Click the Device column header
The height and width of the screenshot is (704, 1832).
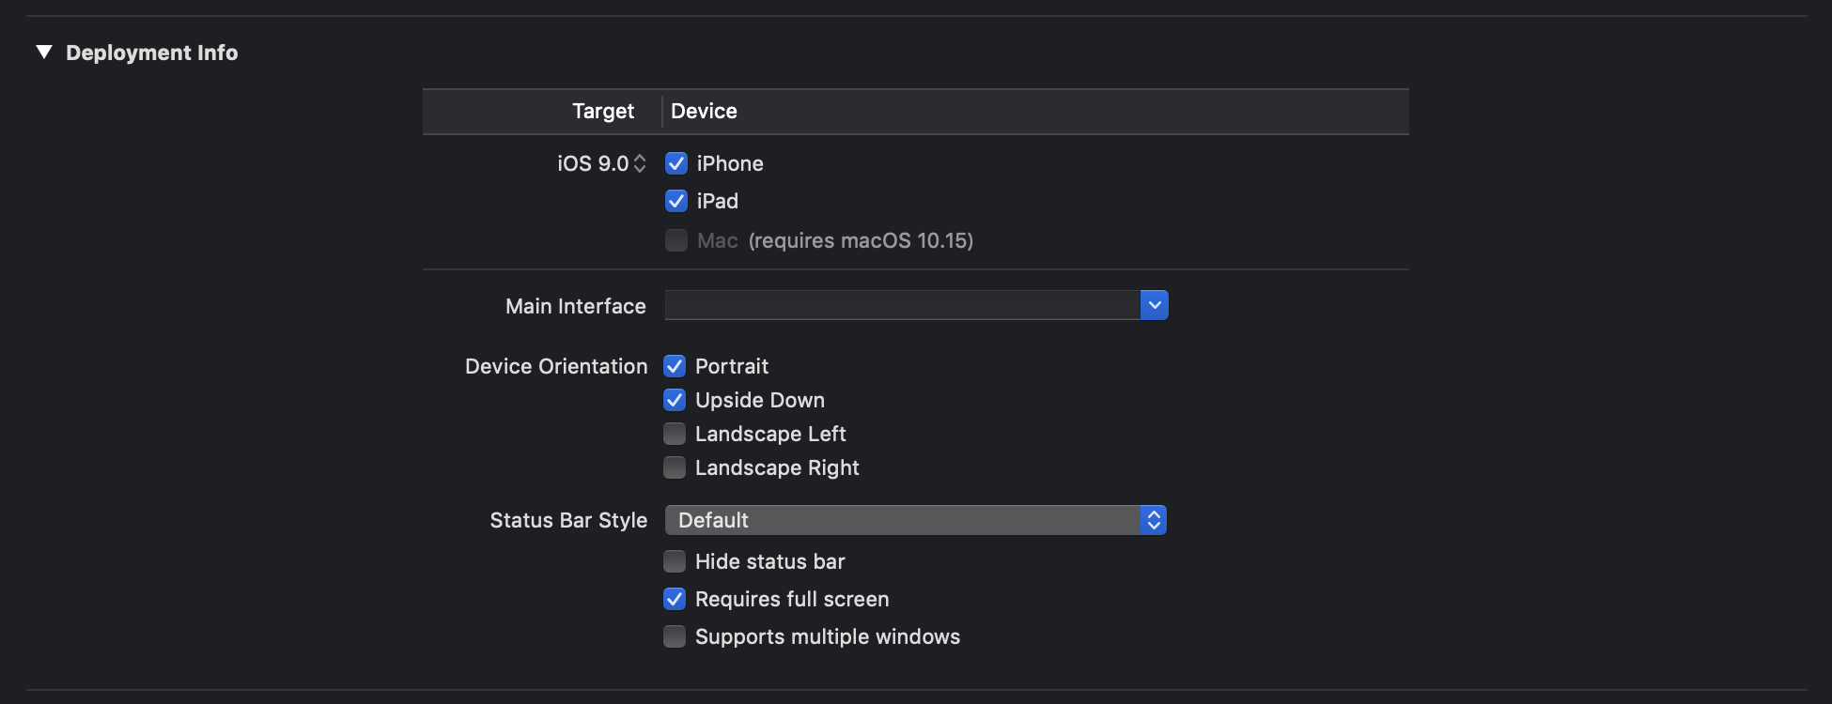pyautogui.click(x=704, y=111)
